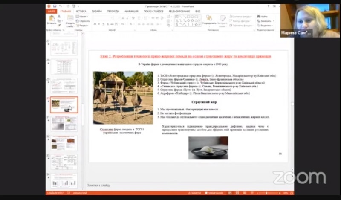The height and width of the screenshot is (200, 341).
Task: Open the Дизайн (Design) ribbon tab
Action: point(97,11)
